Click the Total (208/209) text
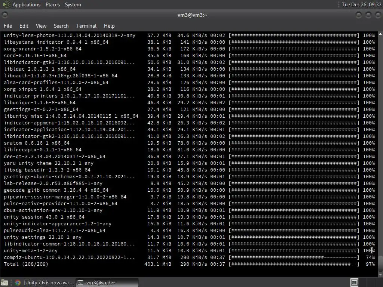The width and height of the screenshot is (383, 287). click(26, 264)
